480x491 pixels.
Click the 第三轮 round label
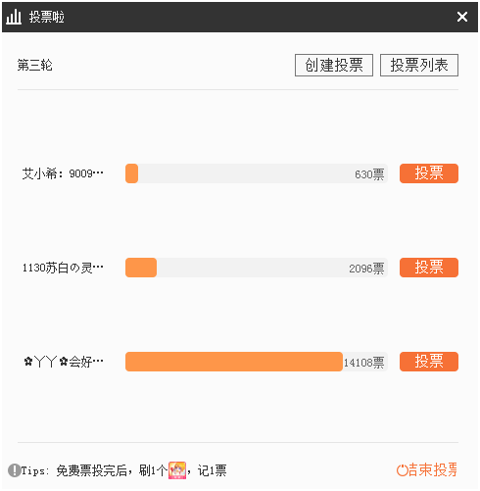click(35, 65)
